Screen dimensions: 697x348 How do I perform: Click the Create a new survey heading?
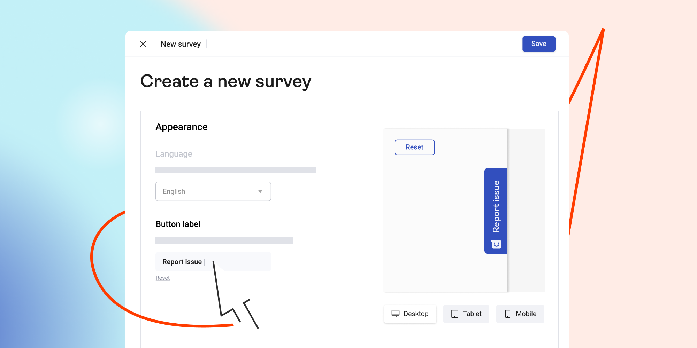pyautogui.click(x=226, y=81)
